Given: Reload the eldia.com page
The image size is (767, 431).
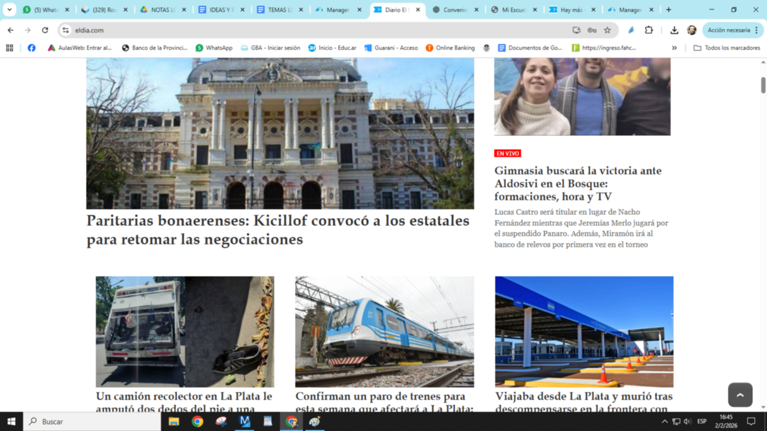Looking at the screenshot, I should 45,30.
